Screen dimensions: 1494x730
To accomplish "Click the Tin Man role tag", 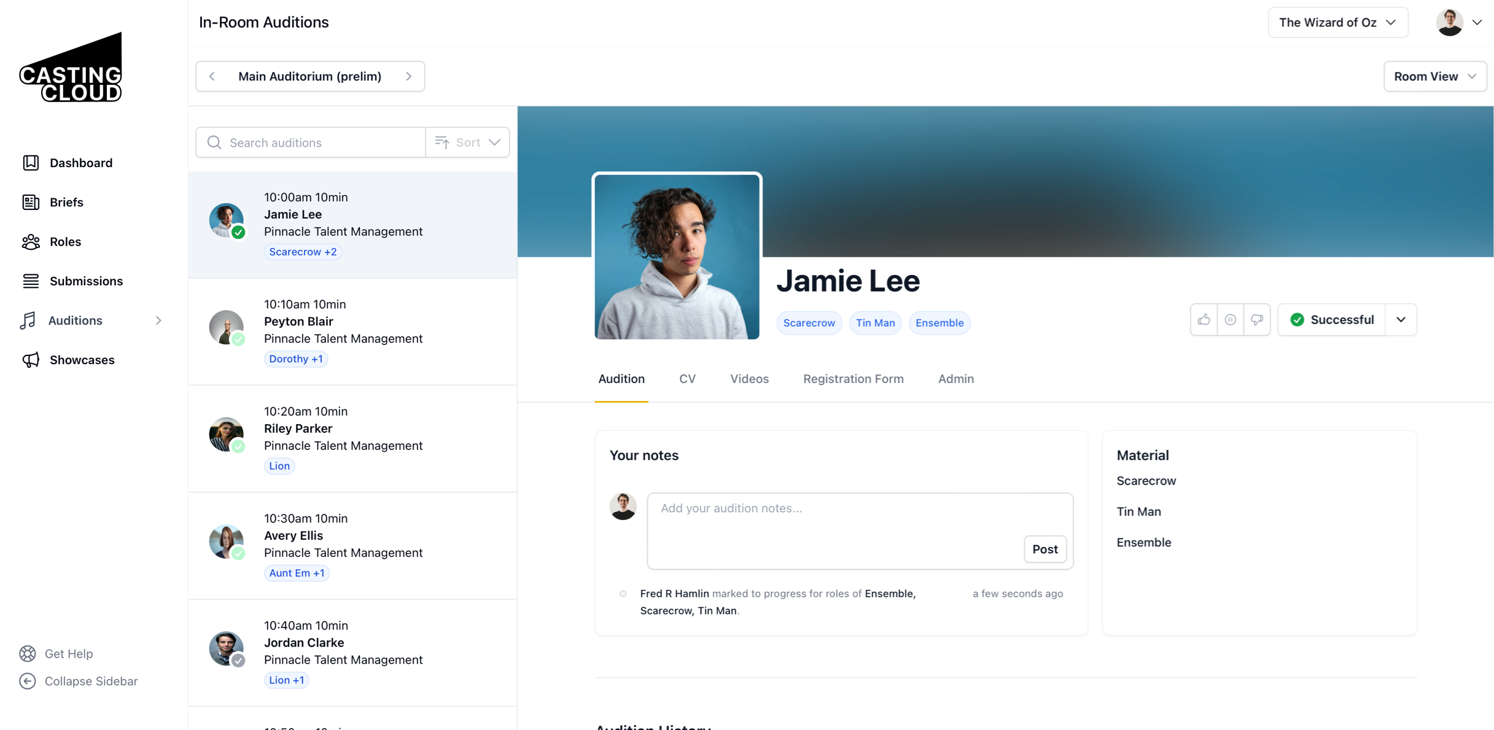I will pos(875,323).
